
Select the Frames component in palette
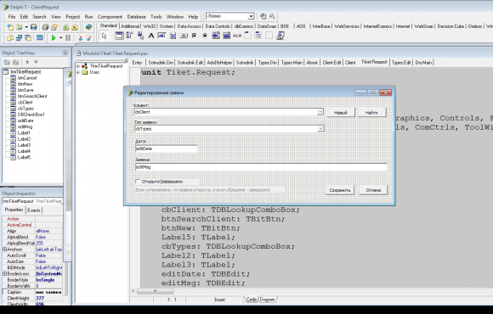119,36
